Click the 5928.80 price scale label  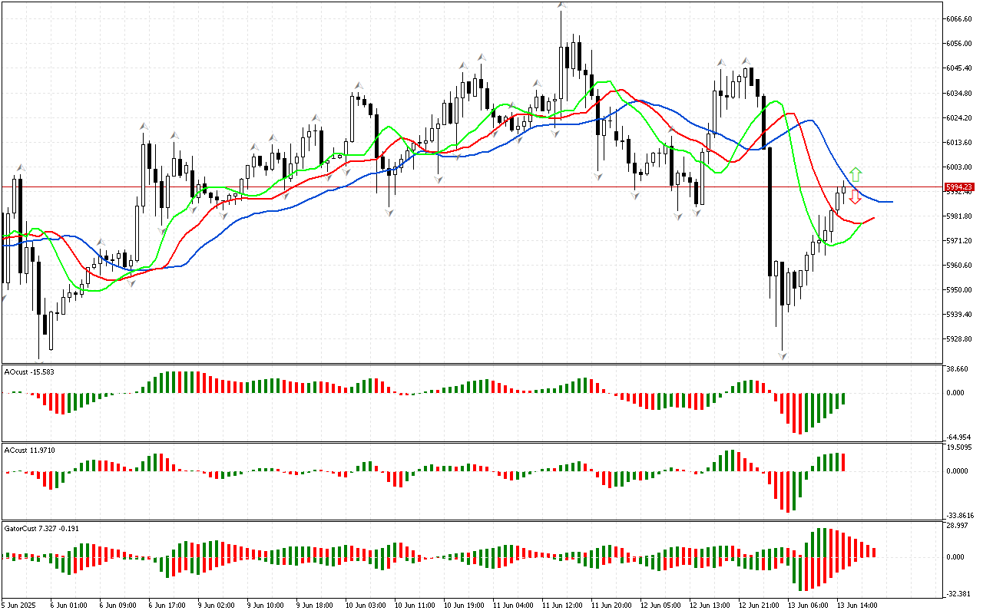[x=959, y=338]
